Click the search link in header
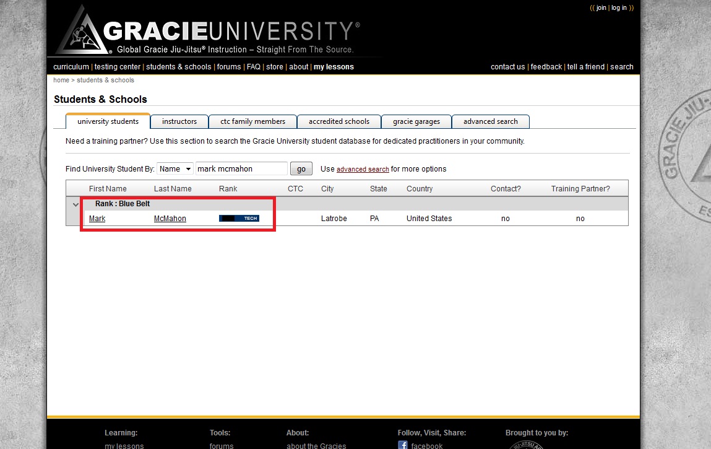 pos(622,67)
